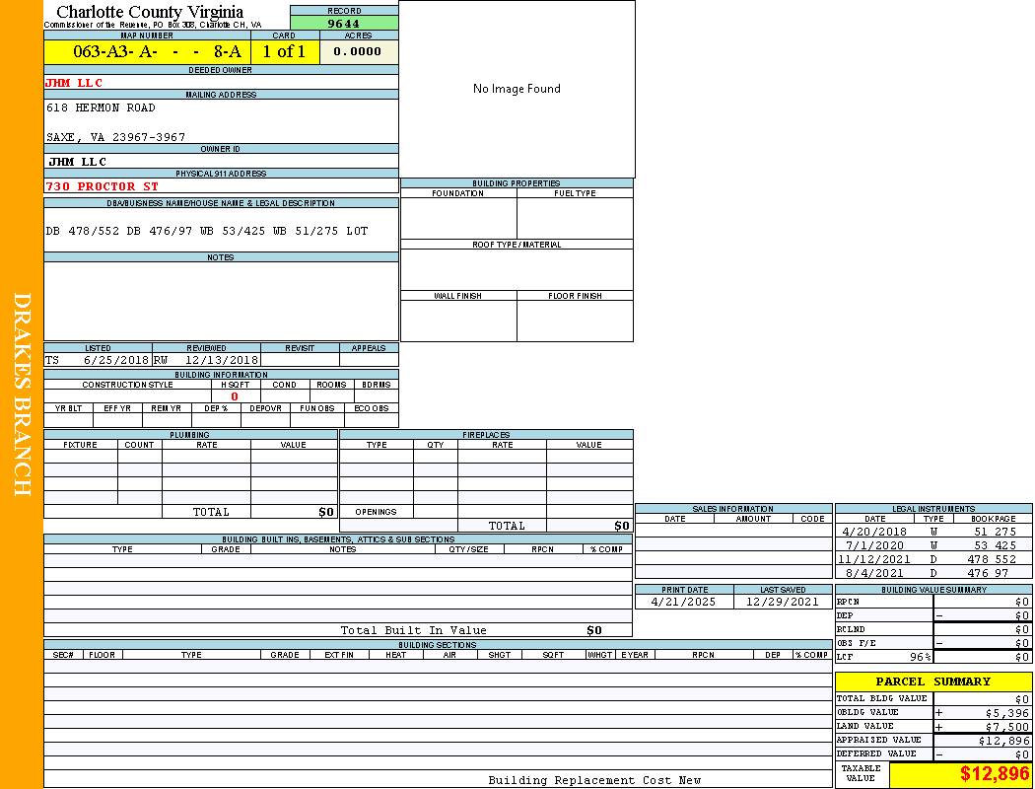Image resolution: width=1035 pixels, height=789 pixels.
Task: Click the last saved date 12/29/2021
Action: click(x=782, y=602)
